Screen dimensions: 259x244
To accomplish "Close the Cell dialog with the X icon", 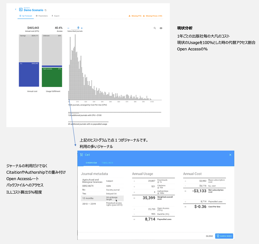I will tap(230, 155).
